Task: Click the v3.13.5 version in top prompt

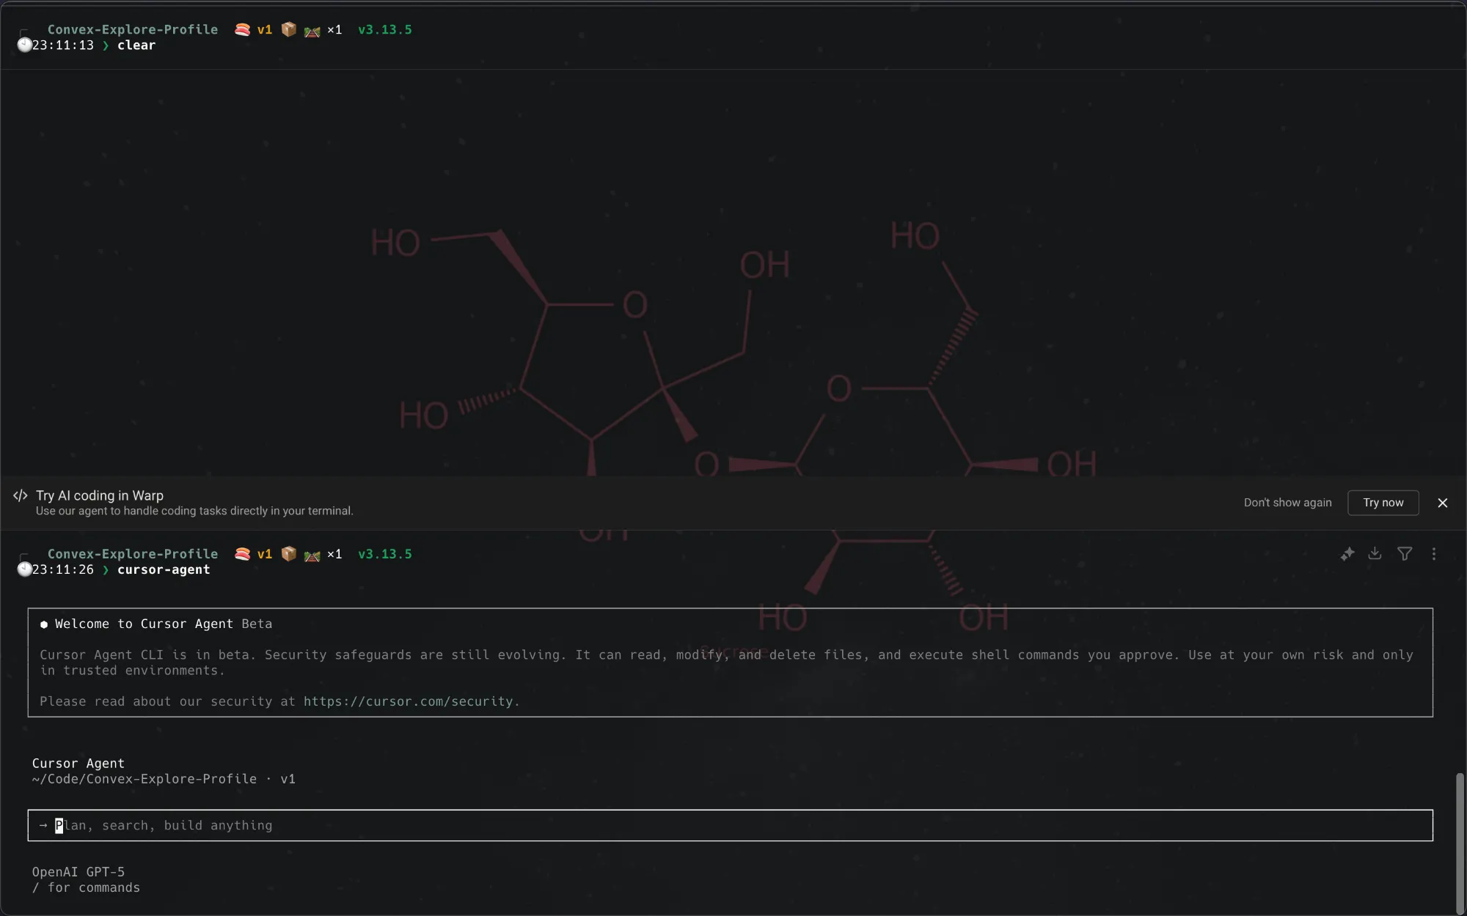Action: coord(385,30)
